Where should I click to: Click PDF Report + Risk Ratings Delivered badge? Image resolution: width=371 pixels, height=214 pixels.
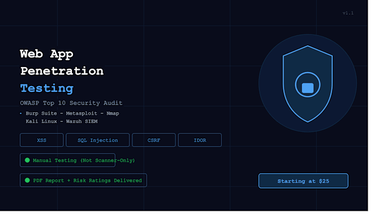tap(83, 180)
